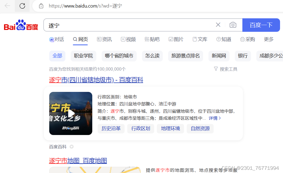Select the 哪个省的城市 suggestion chip
The width and height of the screenshot is (283, 173).
[x=119, y=56]
